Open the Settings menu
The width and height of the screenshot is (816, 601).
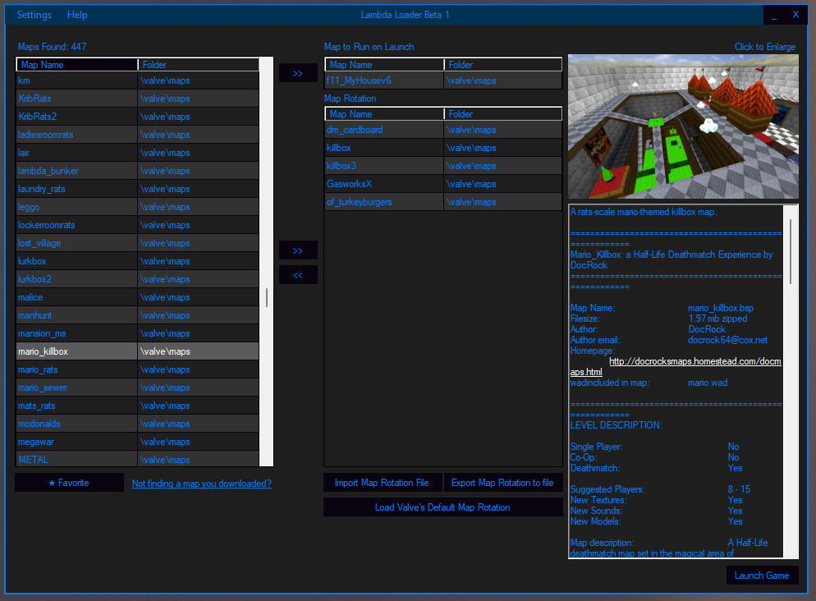point(33,14)
